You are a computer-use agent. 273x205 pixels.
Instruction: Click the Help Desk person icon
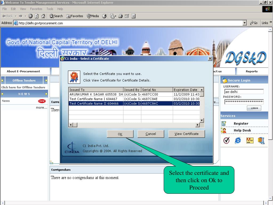click(224, 130)
